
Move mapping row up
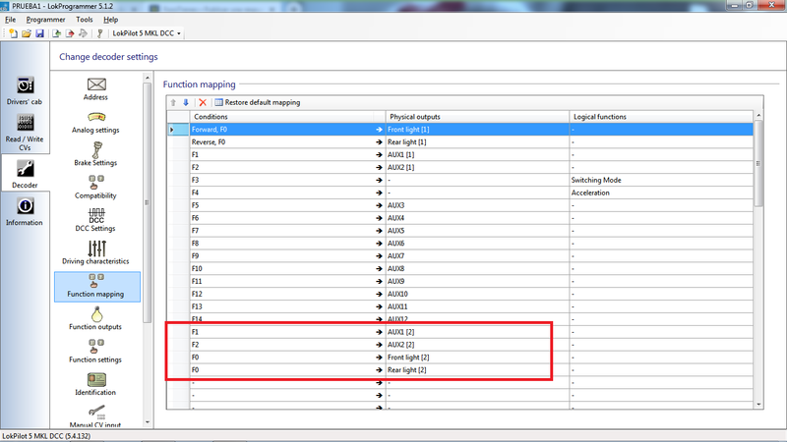tap(173, 102)
